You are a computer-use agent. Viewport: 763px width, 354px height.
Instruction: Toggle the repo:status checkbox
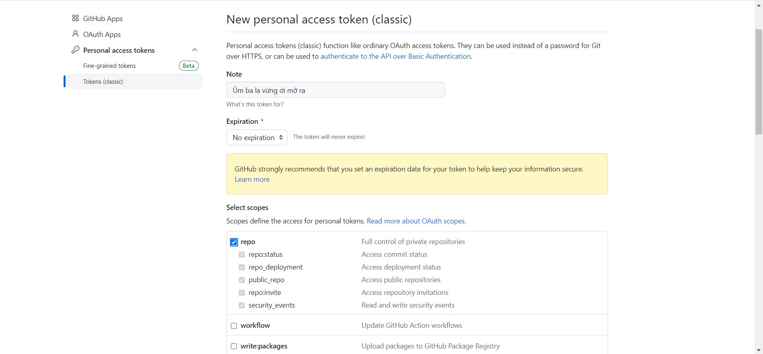pyautogui.click(x=242, y=254)
